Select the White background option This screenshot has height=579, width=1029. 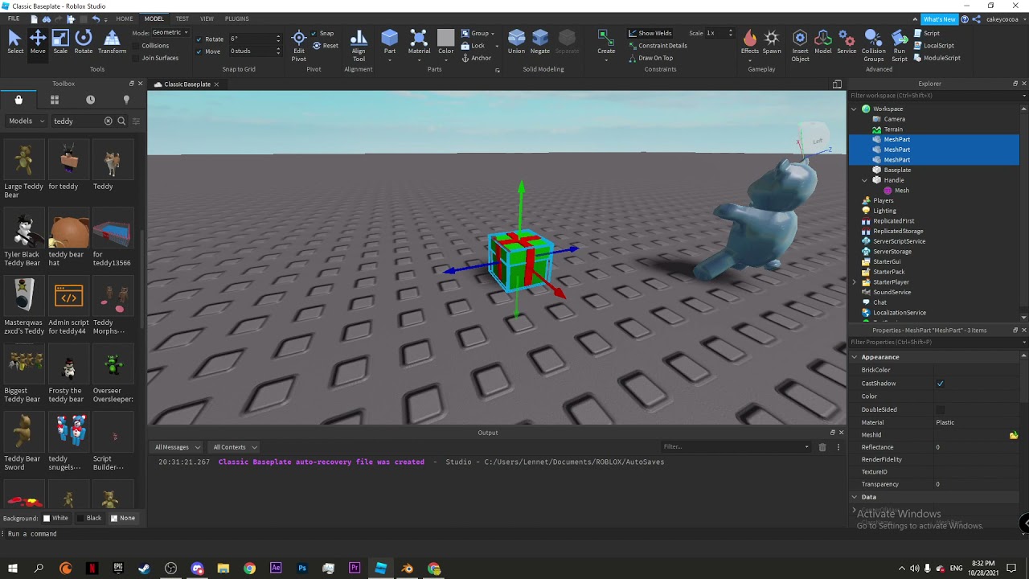click(55, 519)
